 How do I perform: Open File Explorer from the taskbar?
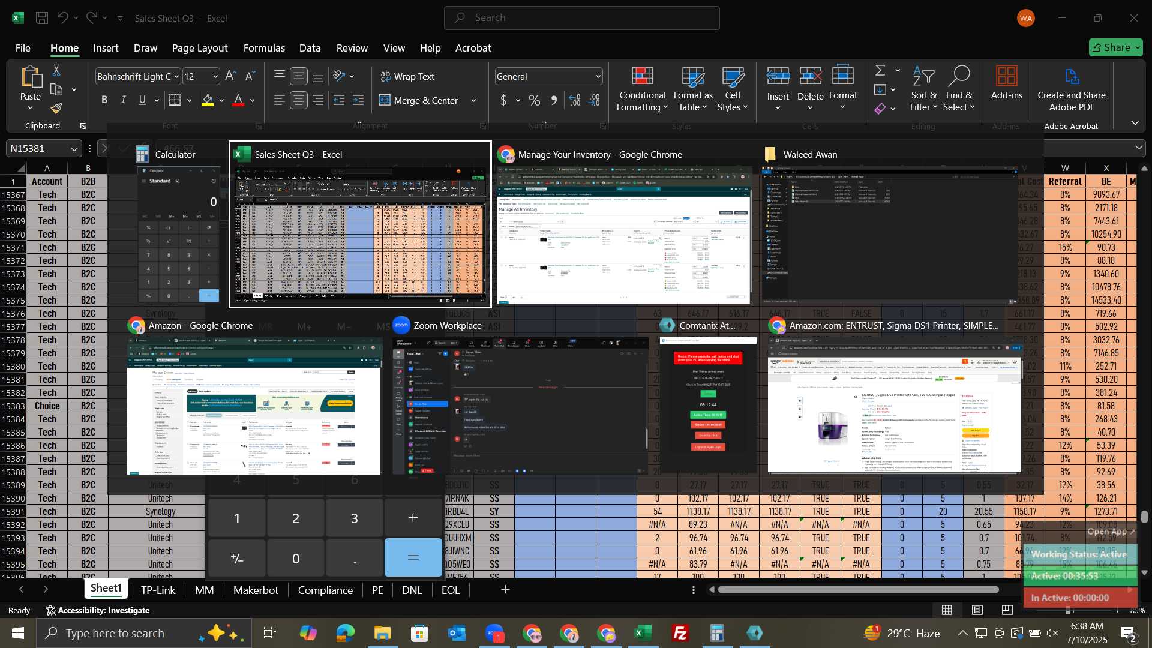[x=382, y=633]
